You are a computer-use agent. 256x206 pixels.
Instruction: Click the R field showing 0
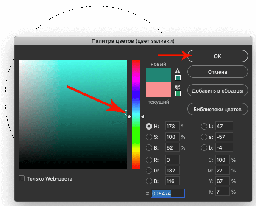point(173,160)
